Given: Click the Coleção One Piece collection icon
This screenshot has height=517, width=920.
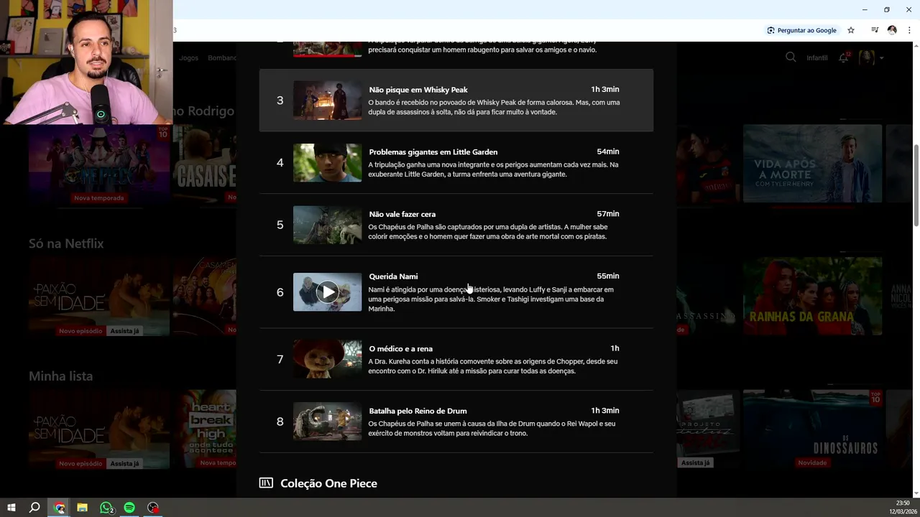Looking at the screenshot, I should (x=266, y=483).
